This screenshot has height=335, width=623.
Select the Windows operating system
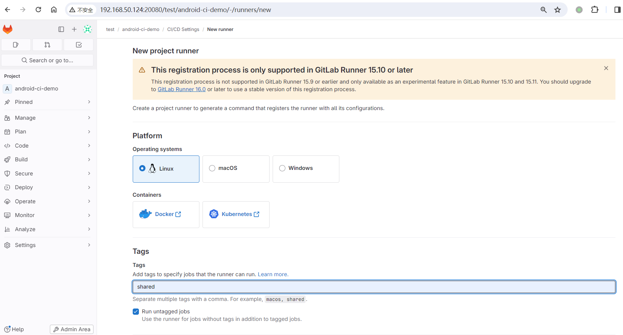tap(282, 168)
